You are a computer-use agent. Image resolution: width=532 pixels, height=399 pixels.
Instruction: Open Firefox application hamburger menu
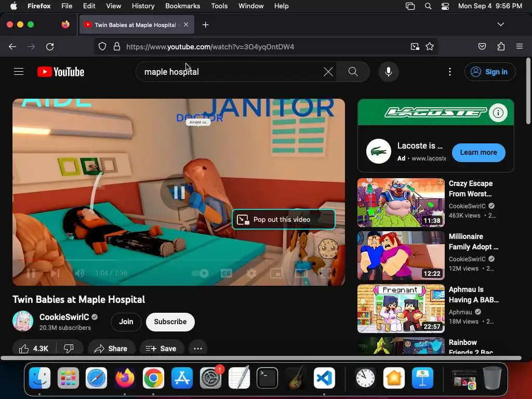pos(519,46)
